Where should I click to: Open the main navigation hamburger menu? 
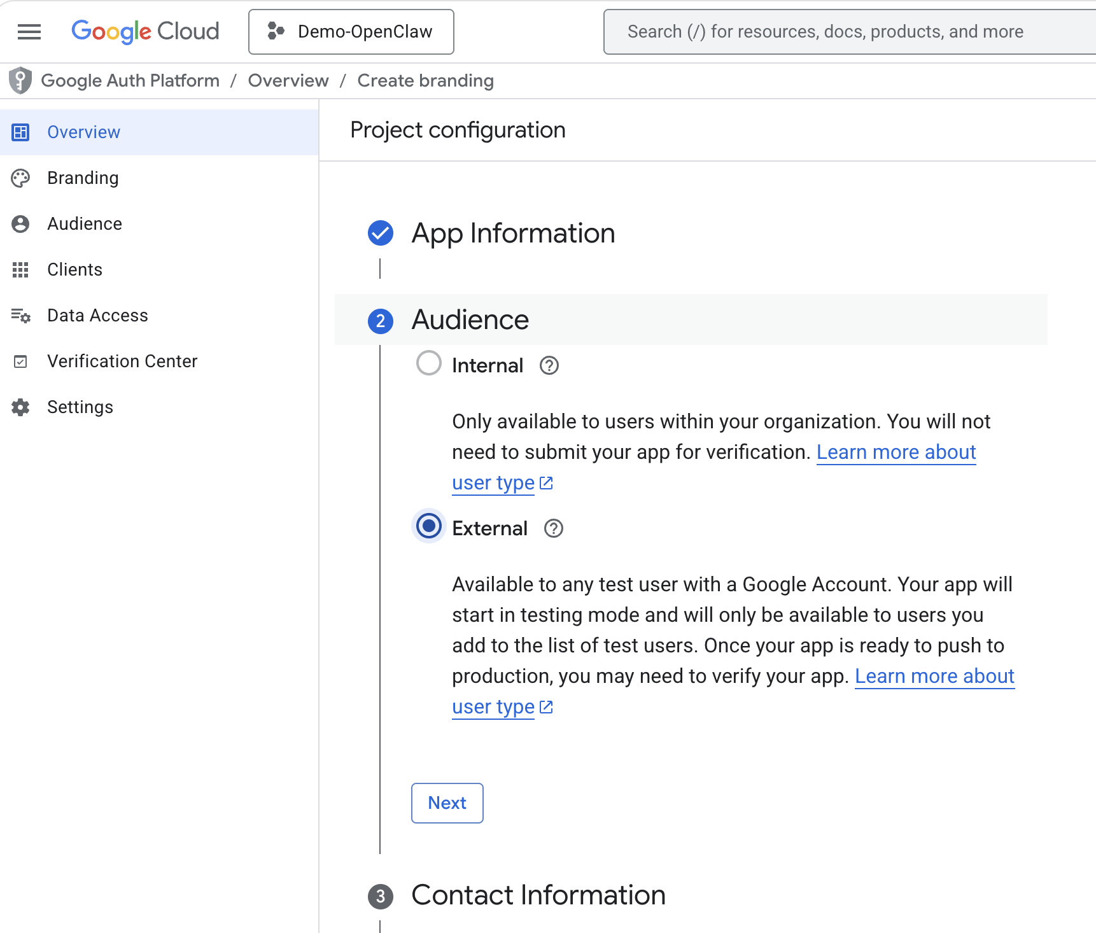29,31
